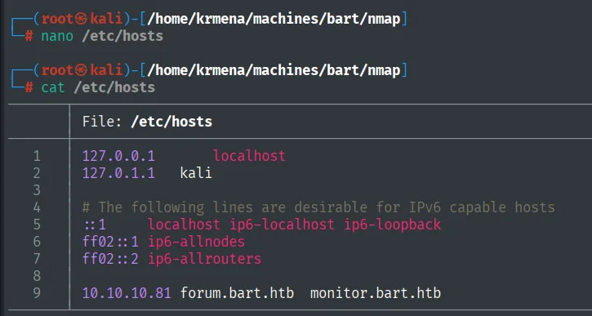592x316 pixels.
Task: Click the IP address 127.0.1.1
Action: tap(118, 173)
